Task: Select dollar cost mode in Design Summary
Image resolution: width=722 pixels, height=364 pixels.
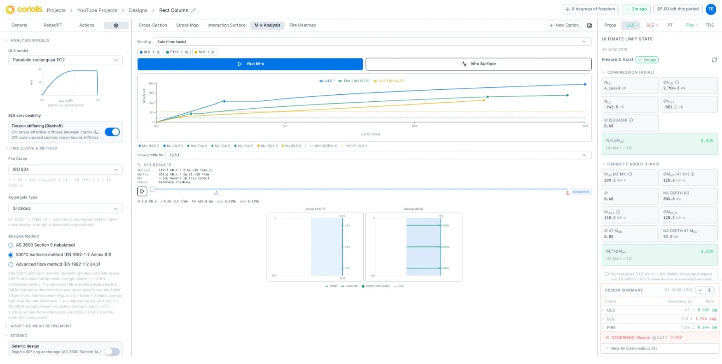Action: (x=709, y=290)
